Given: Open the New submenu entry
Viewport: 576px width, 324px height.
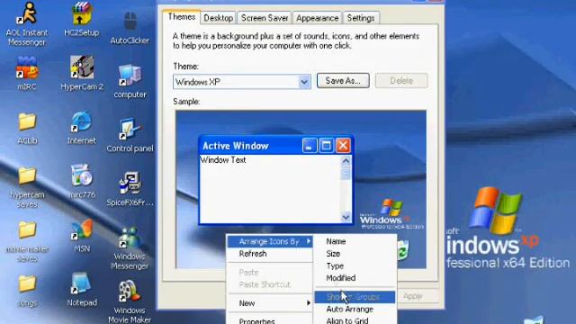Looking at the screenshot, I should tap(270, 303).
